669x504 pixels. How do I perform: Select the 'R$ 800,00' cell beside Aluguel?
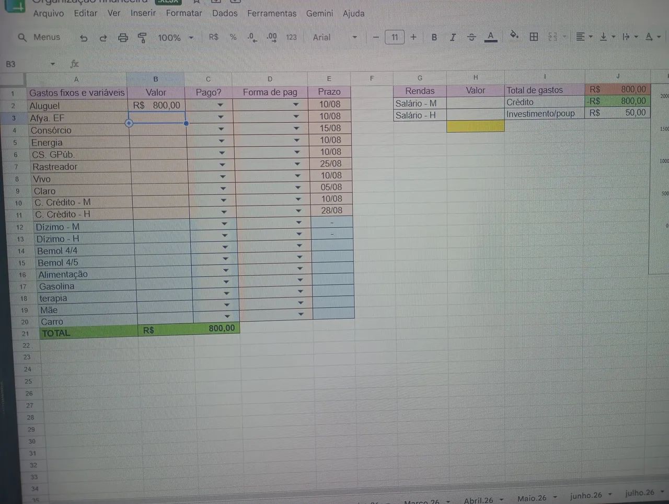tap(156, 105)
